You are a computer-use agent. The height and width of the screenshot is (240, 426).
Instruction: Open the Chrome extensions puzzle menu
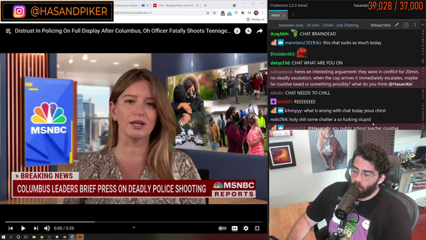pyautogui.click(x=242, y=13)
